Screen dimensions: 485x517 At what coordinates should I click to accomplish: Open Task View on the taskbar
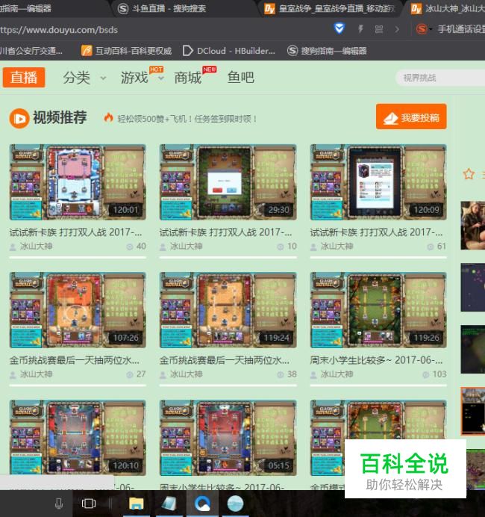(89, 504)
